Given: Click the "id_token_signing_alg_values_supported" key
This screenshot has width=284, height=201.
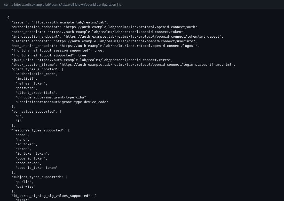Looking at the screenshot, I should [x=51, y=196].
